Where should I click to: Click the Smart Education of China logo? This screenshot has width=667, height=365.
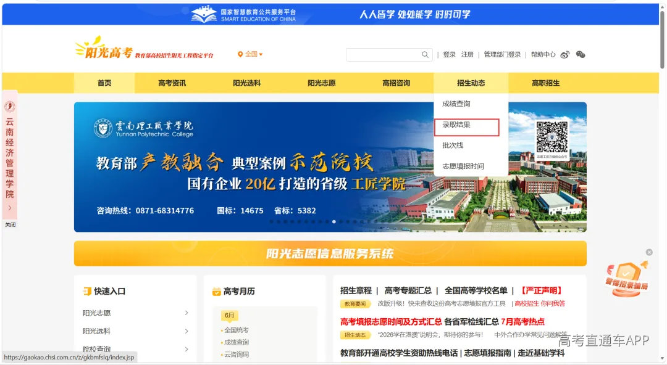[x=243, y=14]
